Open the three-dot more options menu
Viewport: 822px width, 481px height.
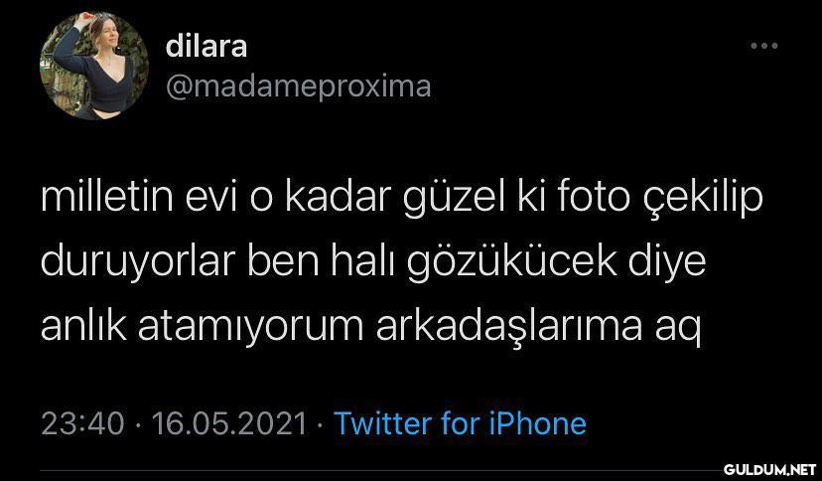[x=763, y=46]
